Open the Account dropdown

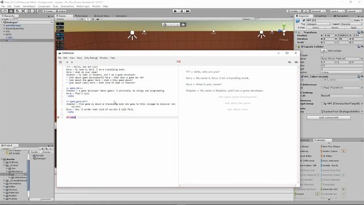(x=318, y=11)
